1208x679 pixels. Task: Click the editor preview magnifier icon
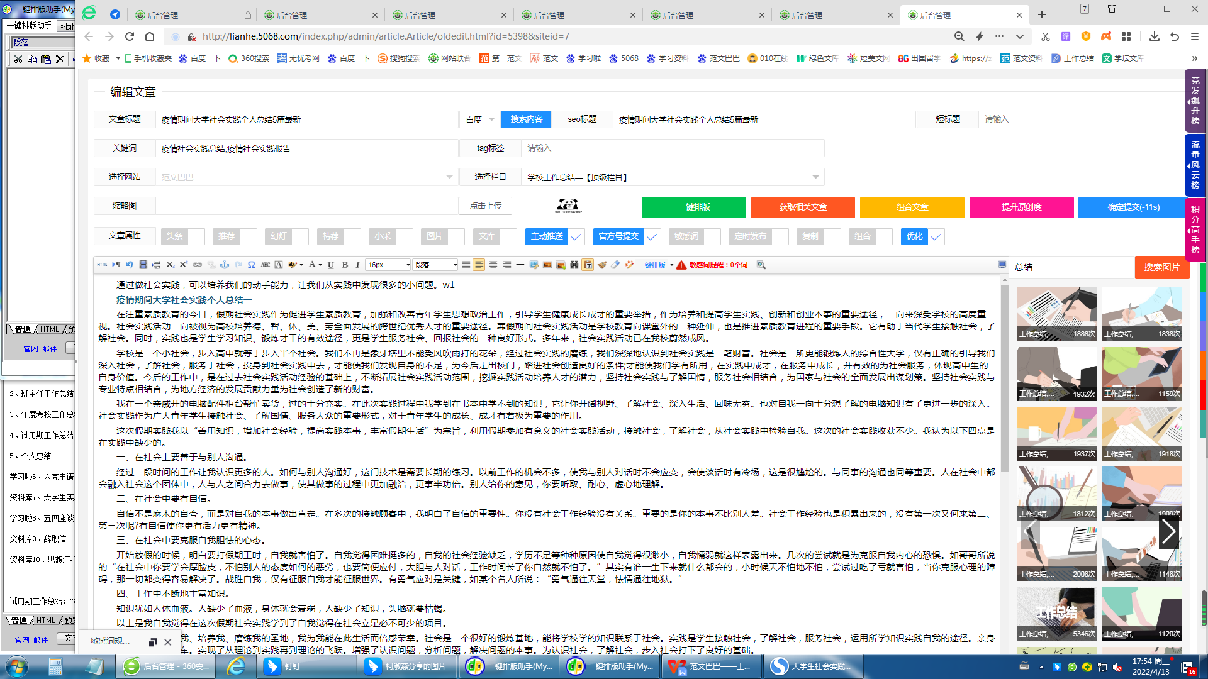[x=761, y=265]
